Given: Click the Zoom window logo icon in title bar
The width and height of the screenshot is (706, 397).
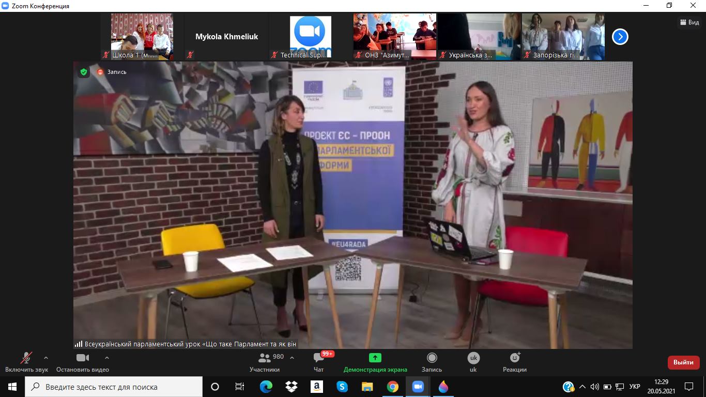Looking at the screenshot, I should pyautogui.click(x=6, y=6).
